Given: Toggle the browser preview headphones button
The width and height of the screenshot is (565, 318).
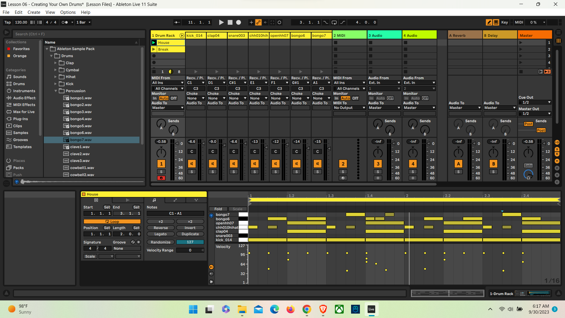Looking at the screenshot, I should click(17, 182).
